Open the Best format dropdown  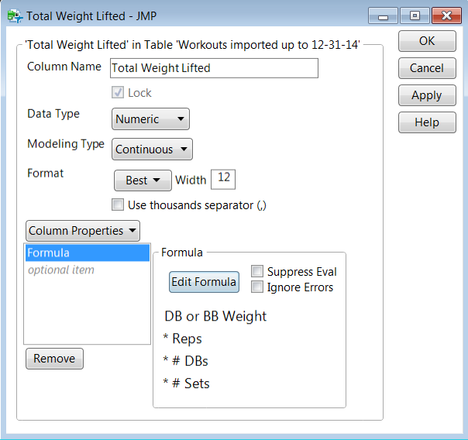point(143,180)
